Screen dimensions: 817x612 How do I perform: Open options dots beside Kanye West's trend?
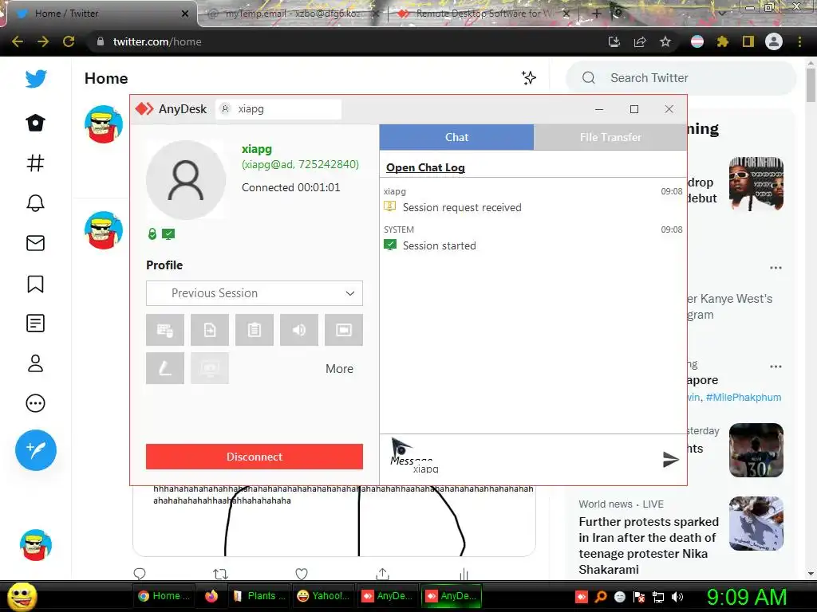[776, 268]
